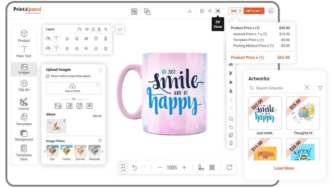Click the crop tool in vertical toolbar
Screen dimensions: 334x188
tap(231, 127)
